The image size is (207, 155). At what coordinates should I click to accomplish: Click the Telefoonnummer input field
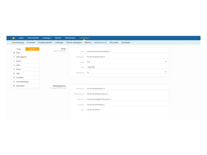tap(127, 94)
